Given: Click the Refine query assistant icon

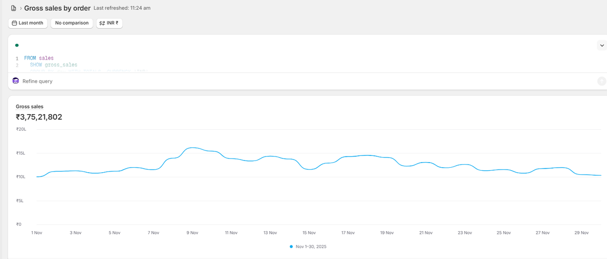Looking at the screenshot, I should coord(16,81).
